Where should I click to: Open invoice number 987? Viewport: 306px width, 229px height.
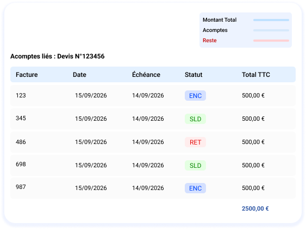coord(21,187)
